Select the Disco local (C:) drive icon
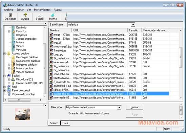 pos(13,79)
